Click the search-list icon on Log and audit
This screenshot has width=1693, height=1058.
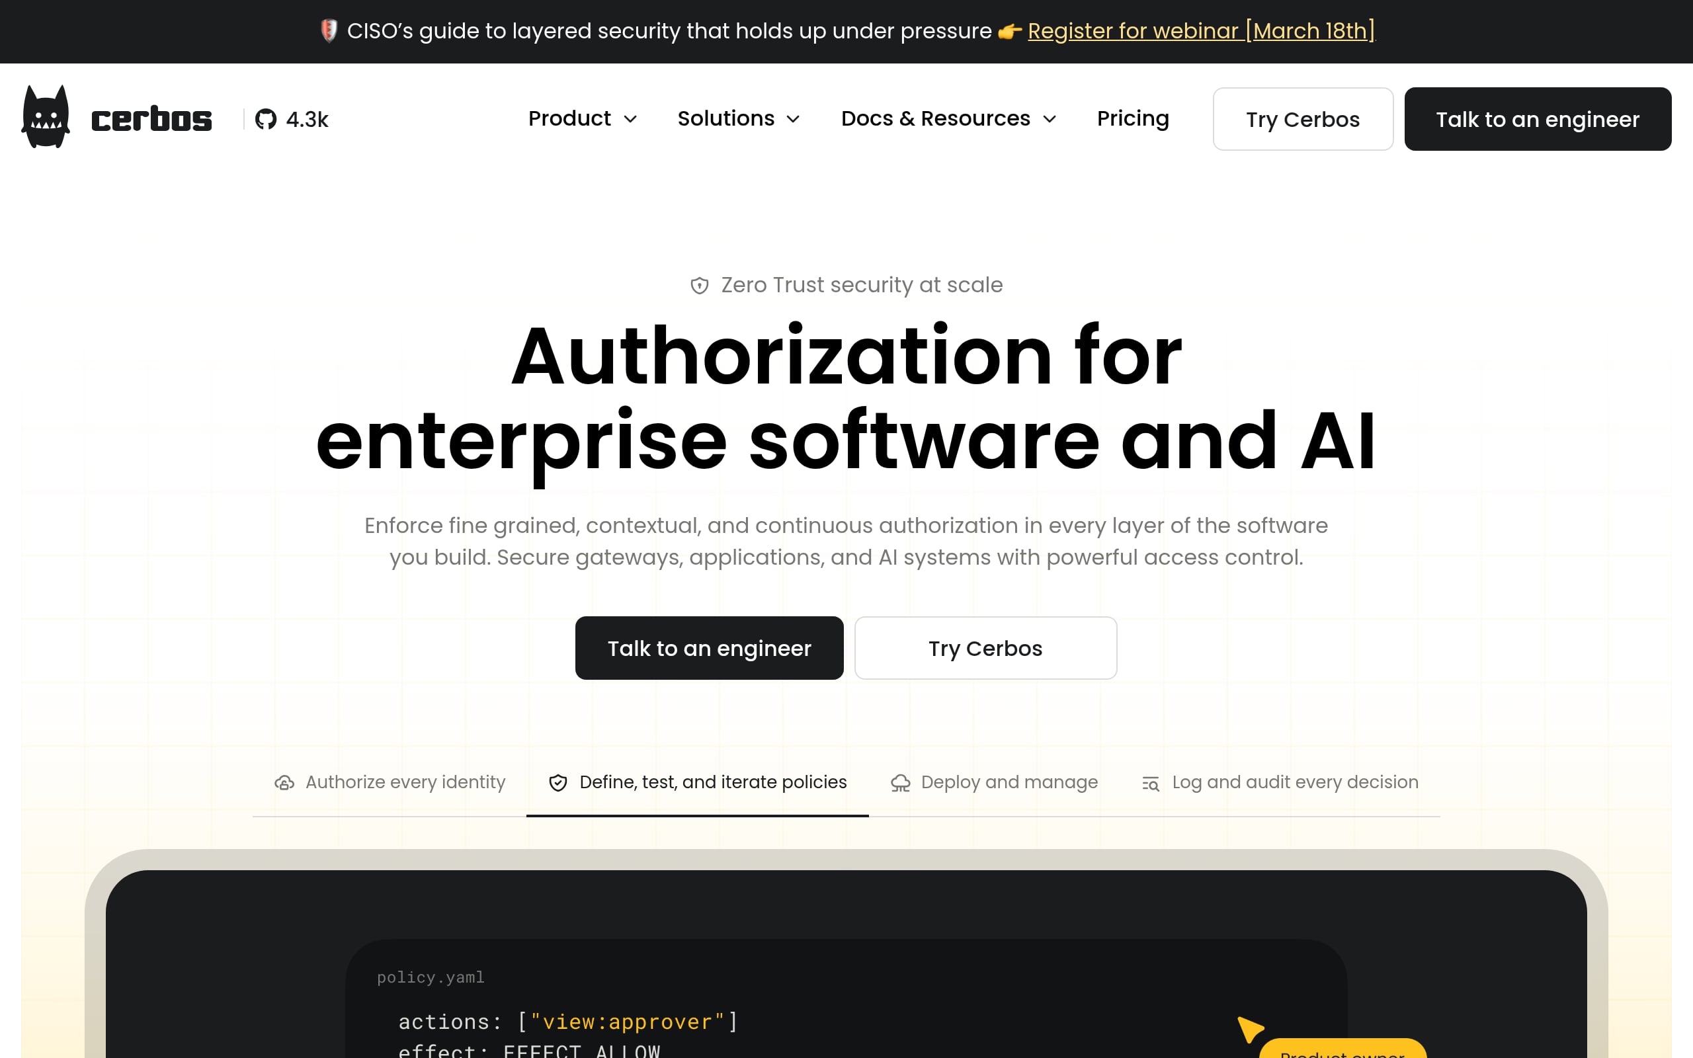1150,784
